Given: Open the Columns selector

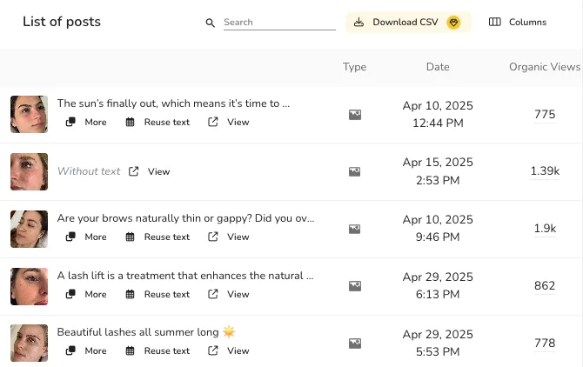Looking at the screenshot, I should [518, 23].
